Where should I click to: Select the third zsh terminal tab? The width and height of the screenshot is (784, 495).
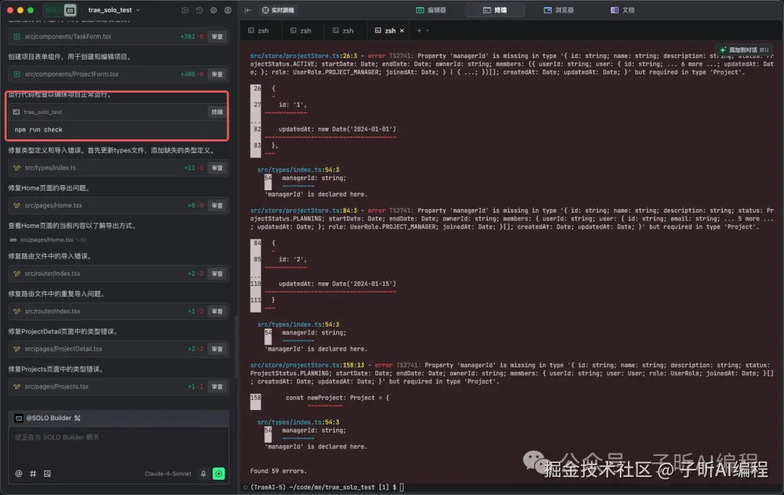[x=343, y=30]
